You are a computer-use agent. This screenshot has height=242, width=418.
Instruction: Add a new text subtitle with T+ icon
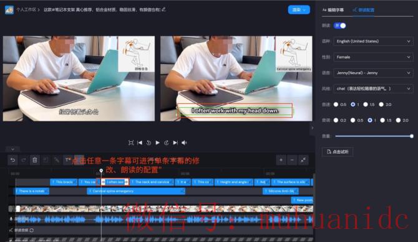click(68, 160)
